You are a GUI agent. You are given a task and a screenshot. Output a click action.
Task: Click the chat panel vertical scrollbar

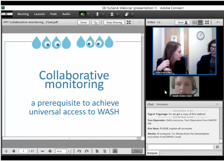point(221,125)
